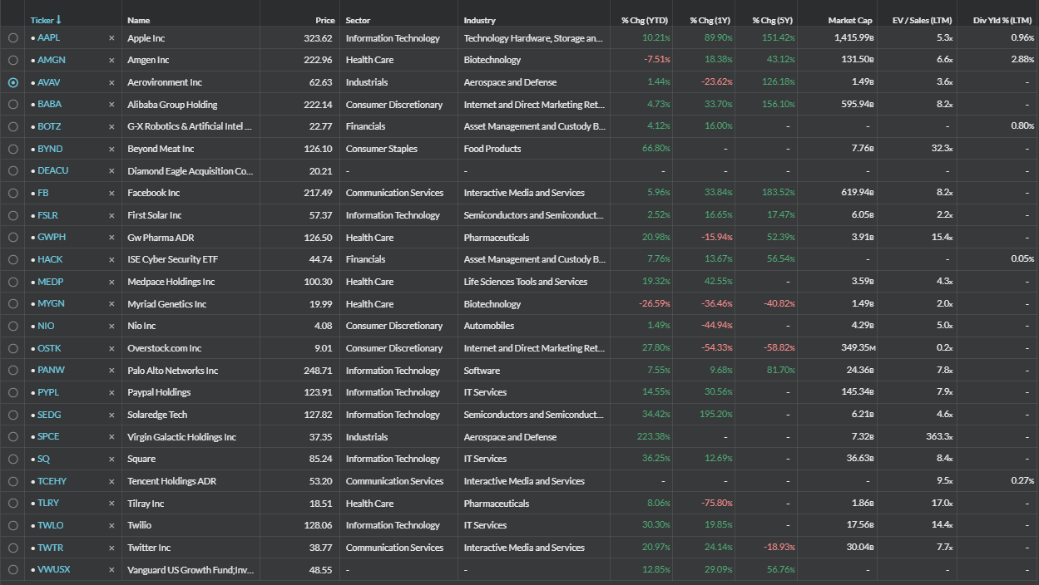Image resolution: width=1039 pixels, height=585 pixels.
Task: Click the X icon beside SPCE
Action: click(111, 437)
